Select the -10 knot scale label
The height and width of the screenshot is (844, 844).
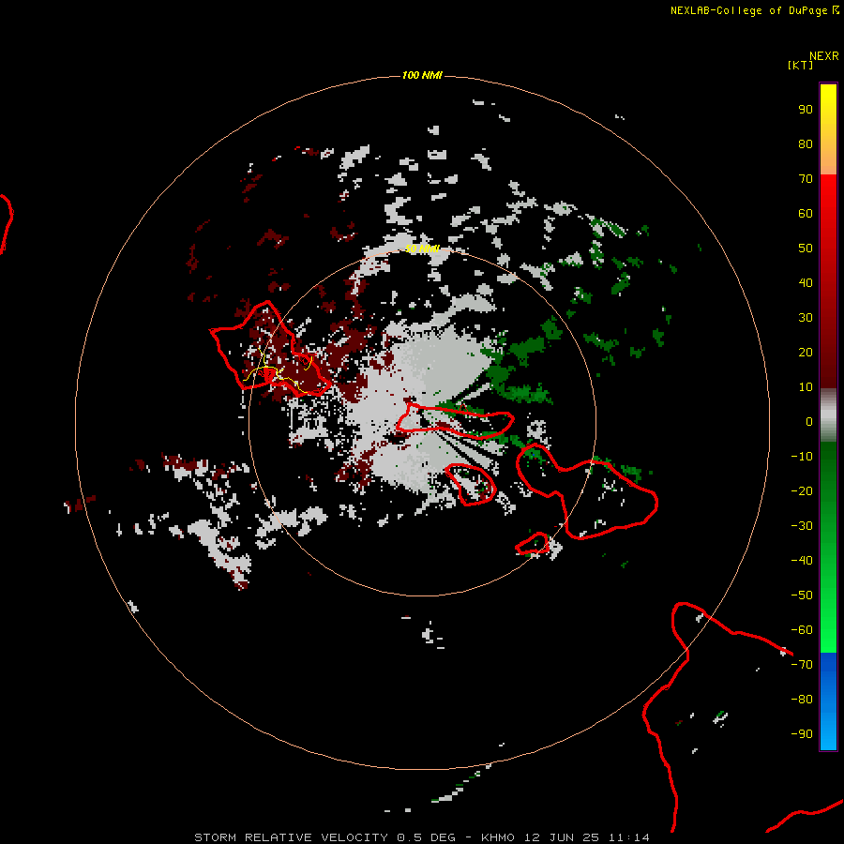[x=802, y=457]
